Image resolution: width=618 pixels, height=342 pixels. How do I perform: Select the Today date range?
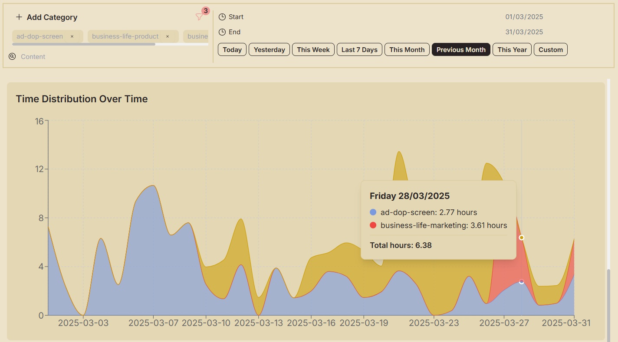point(232,50)
